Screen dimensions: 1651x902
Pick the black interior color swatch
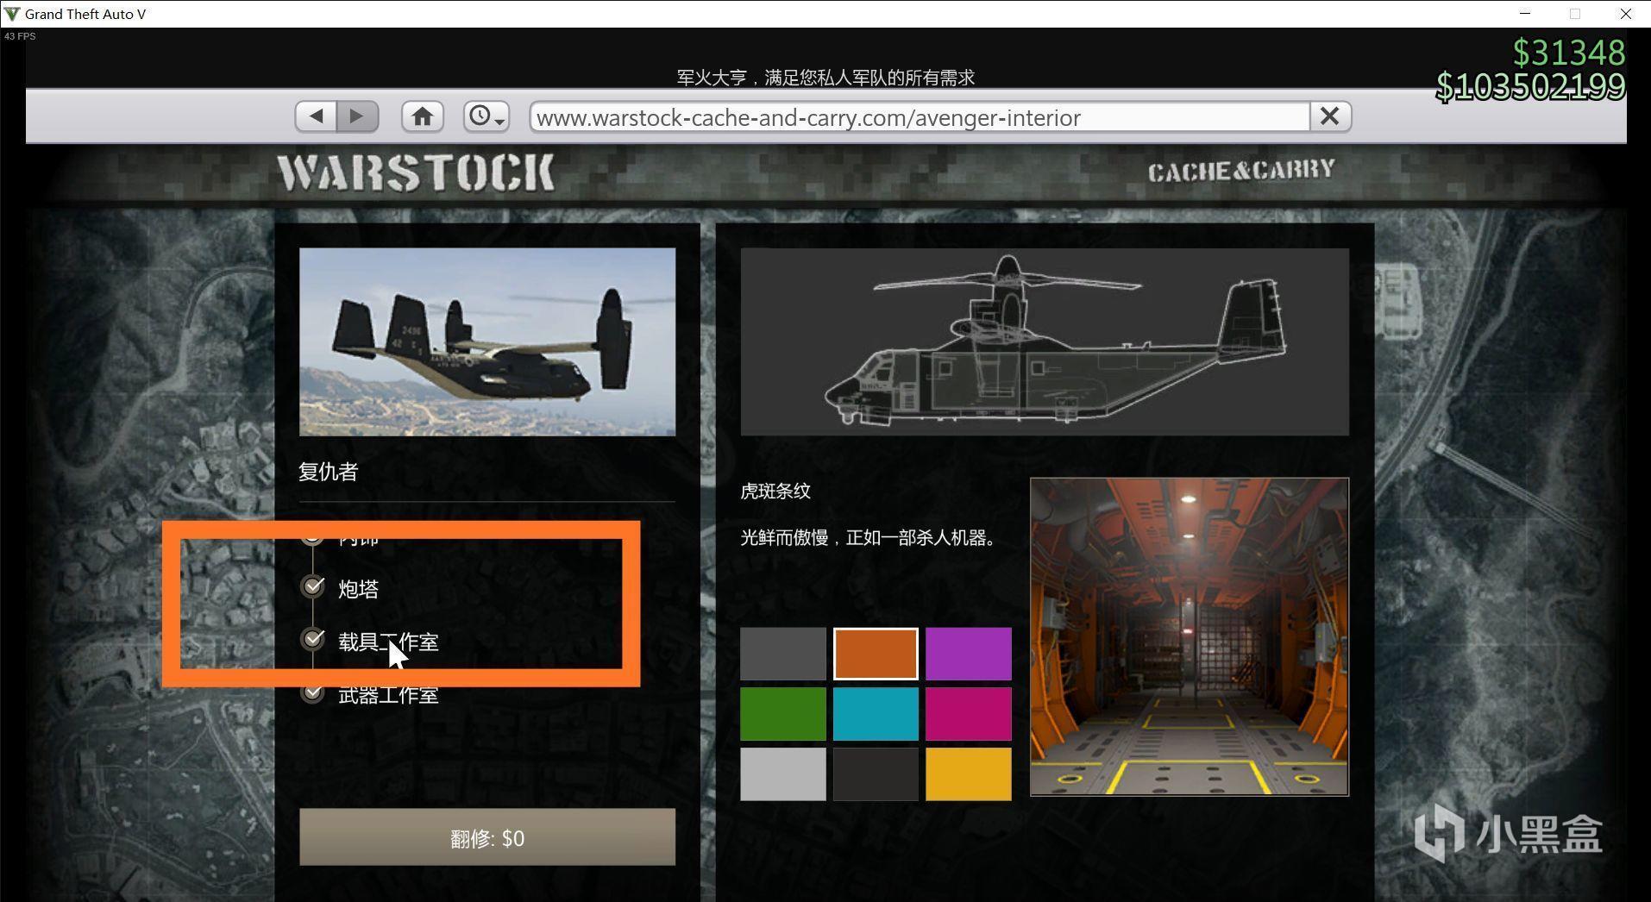[876, 774]
